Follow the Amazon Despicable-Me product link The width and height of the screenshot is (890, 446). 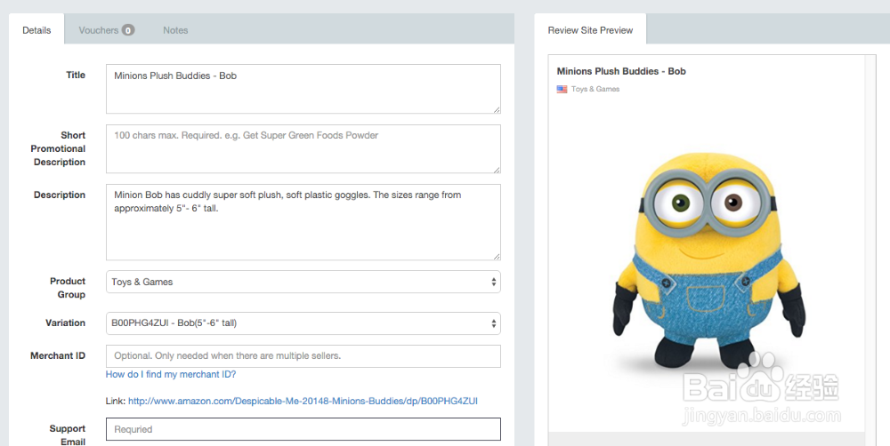tap(303, 401)
